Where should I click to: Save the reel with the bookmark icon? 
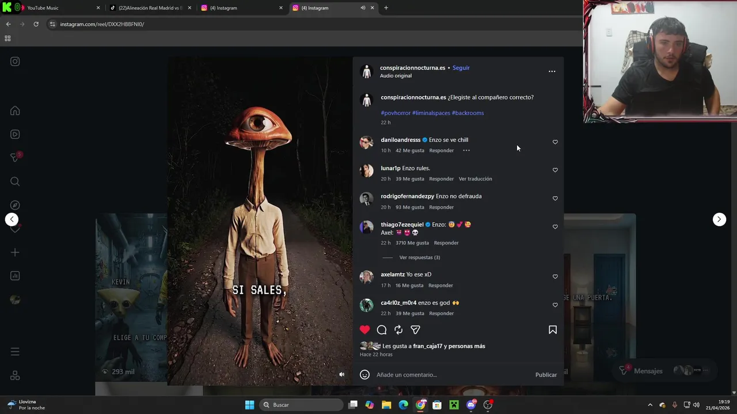tap(553, 329)
